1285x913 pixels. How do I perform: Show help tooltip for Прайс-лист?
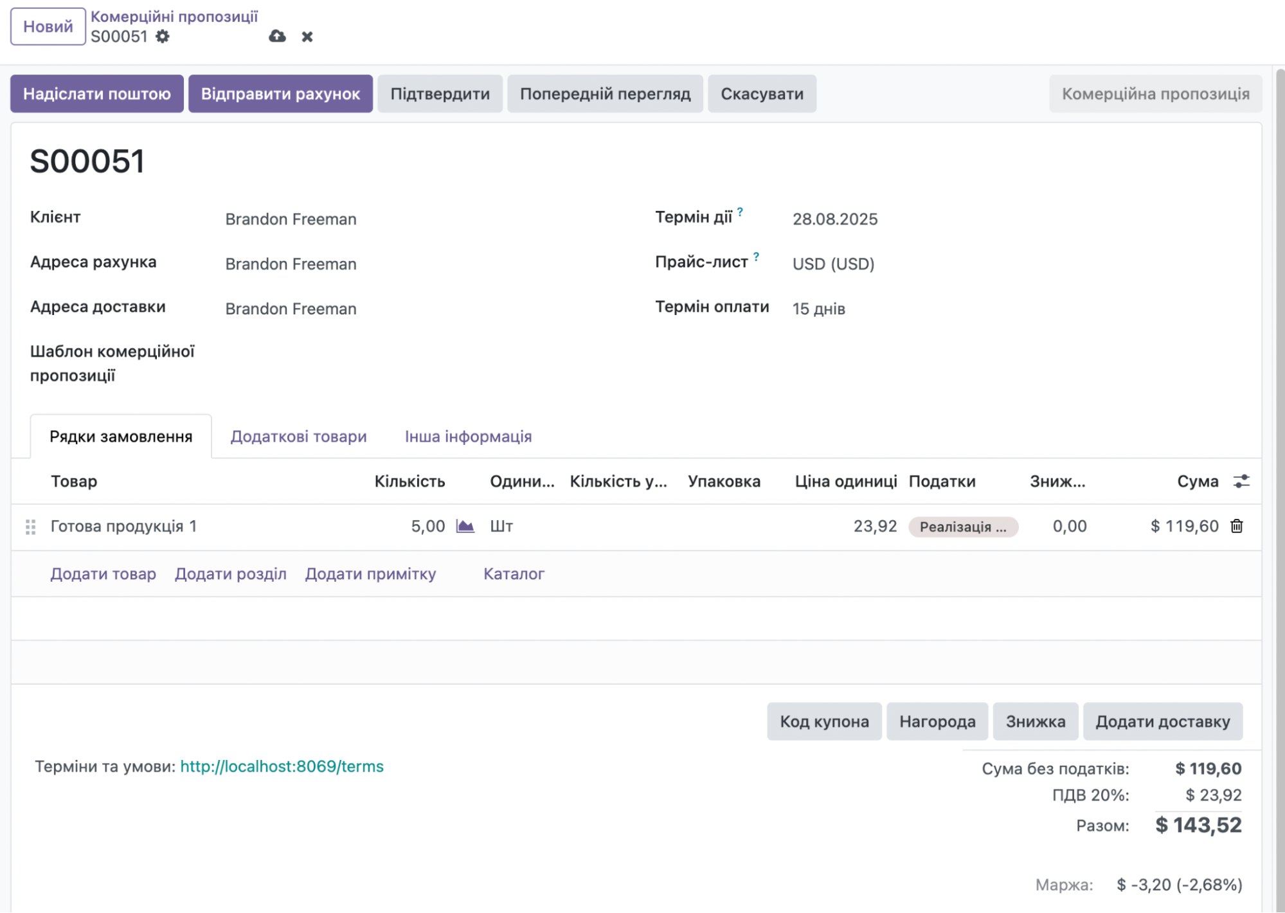tap(756, 257)
